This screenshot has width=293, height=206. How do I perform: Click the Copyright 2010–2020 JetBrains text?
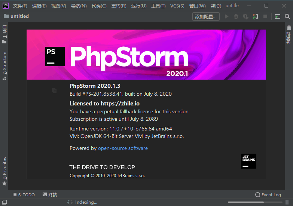[107, 176]
